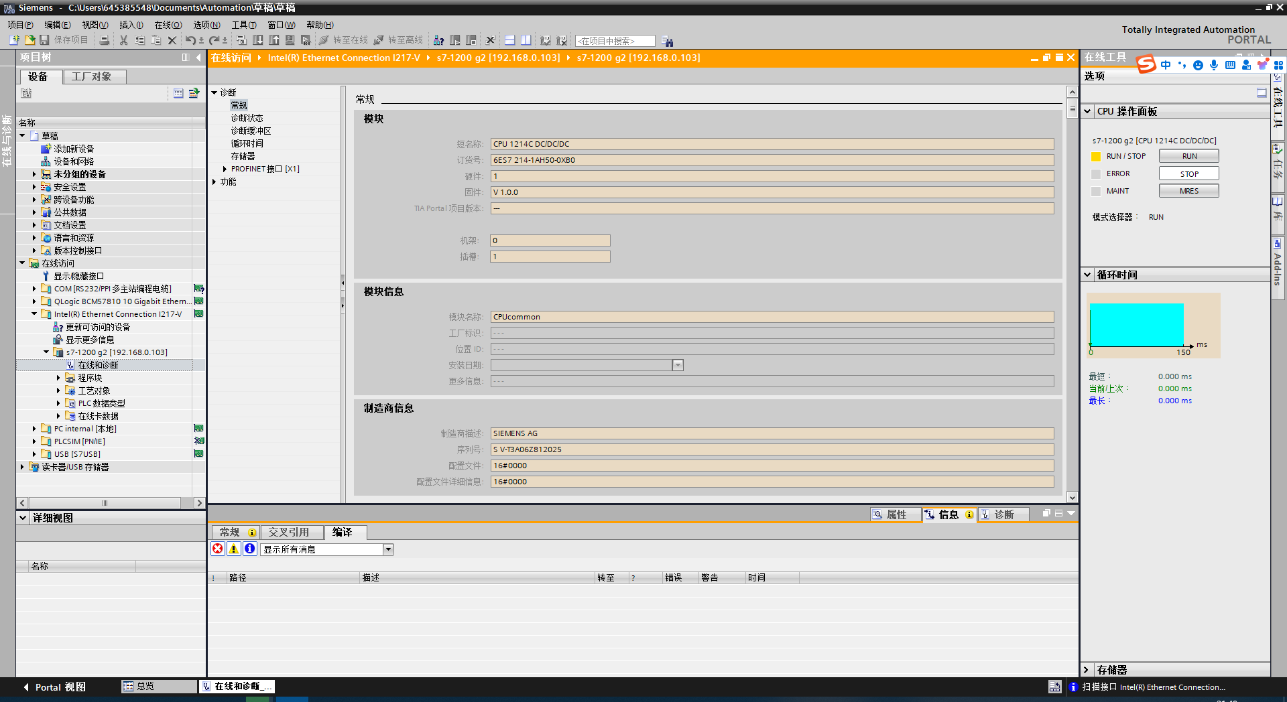This screenshot has height=702, width=1287.
Task: Click the redo arrow icon
Action: pyautogui.click(x=214, y=40)
